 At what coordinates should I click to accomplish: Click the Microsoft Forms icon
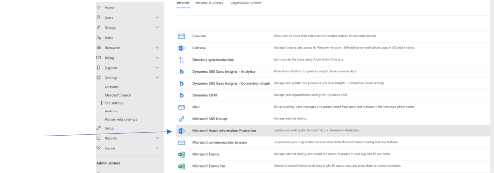point(181,154)
